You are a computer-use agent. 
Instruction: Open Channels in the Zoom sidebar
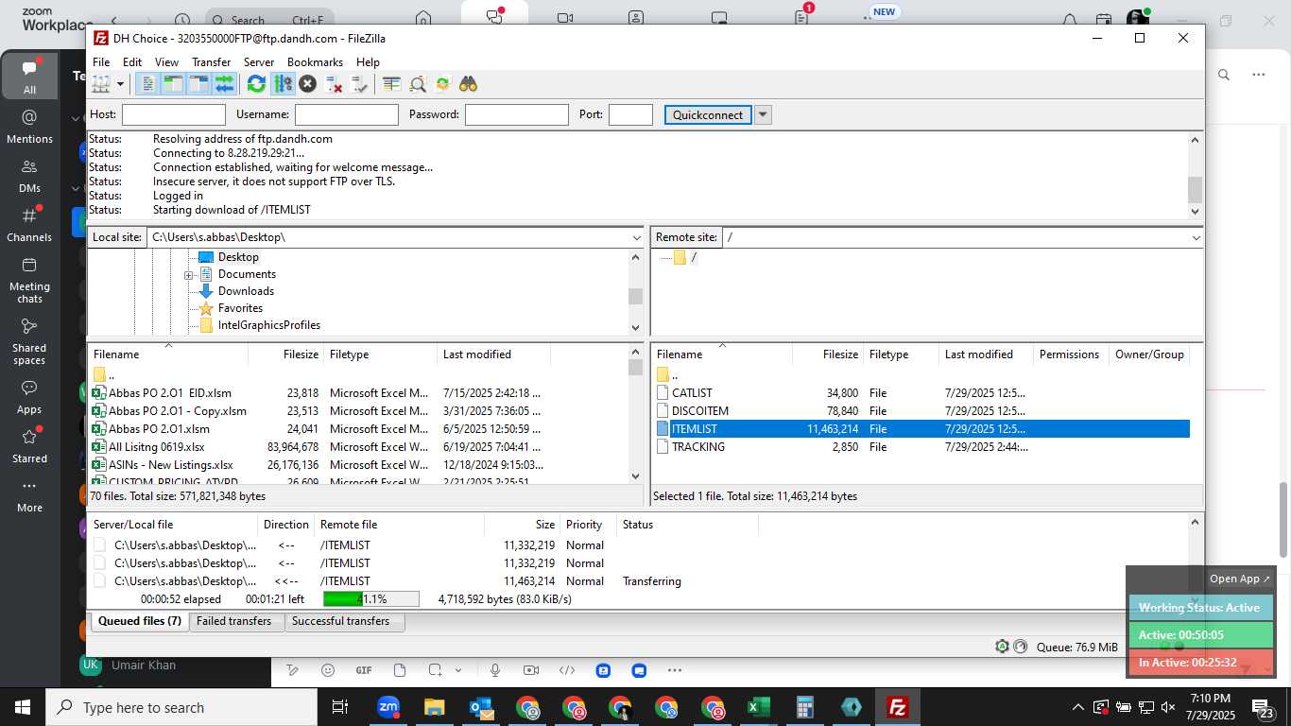pos(29,225)
